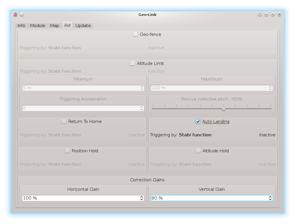Open the Update tab
The width and height of the screenshot is (295, 224).
click(83, 26)
